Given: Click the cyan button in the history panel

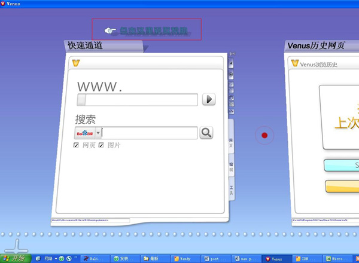Looking at the screenshot, I should click(341, 165).
